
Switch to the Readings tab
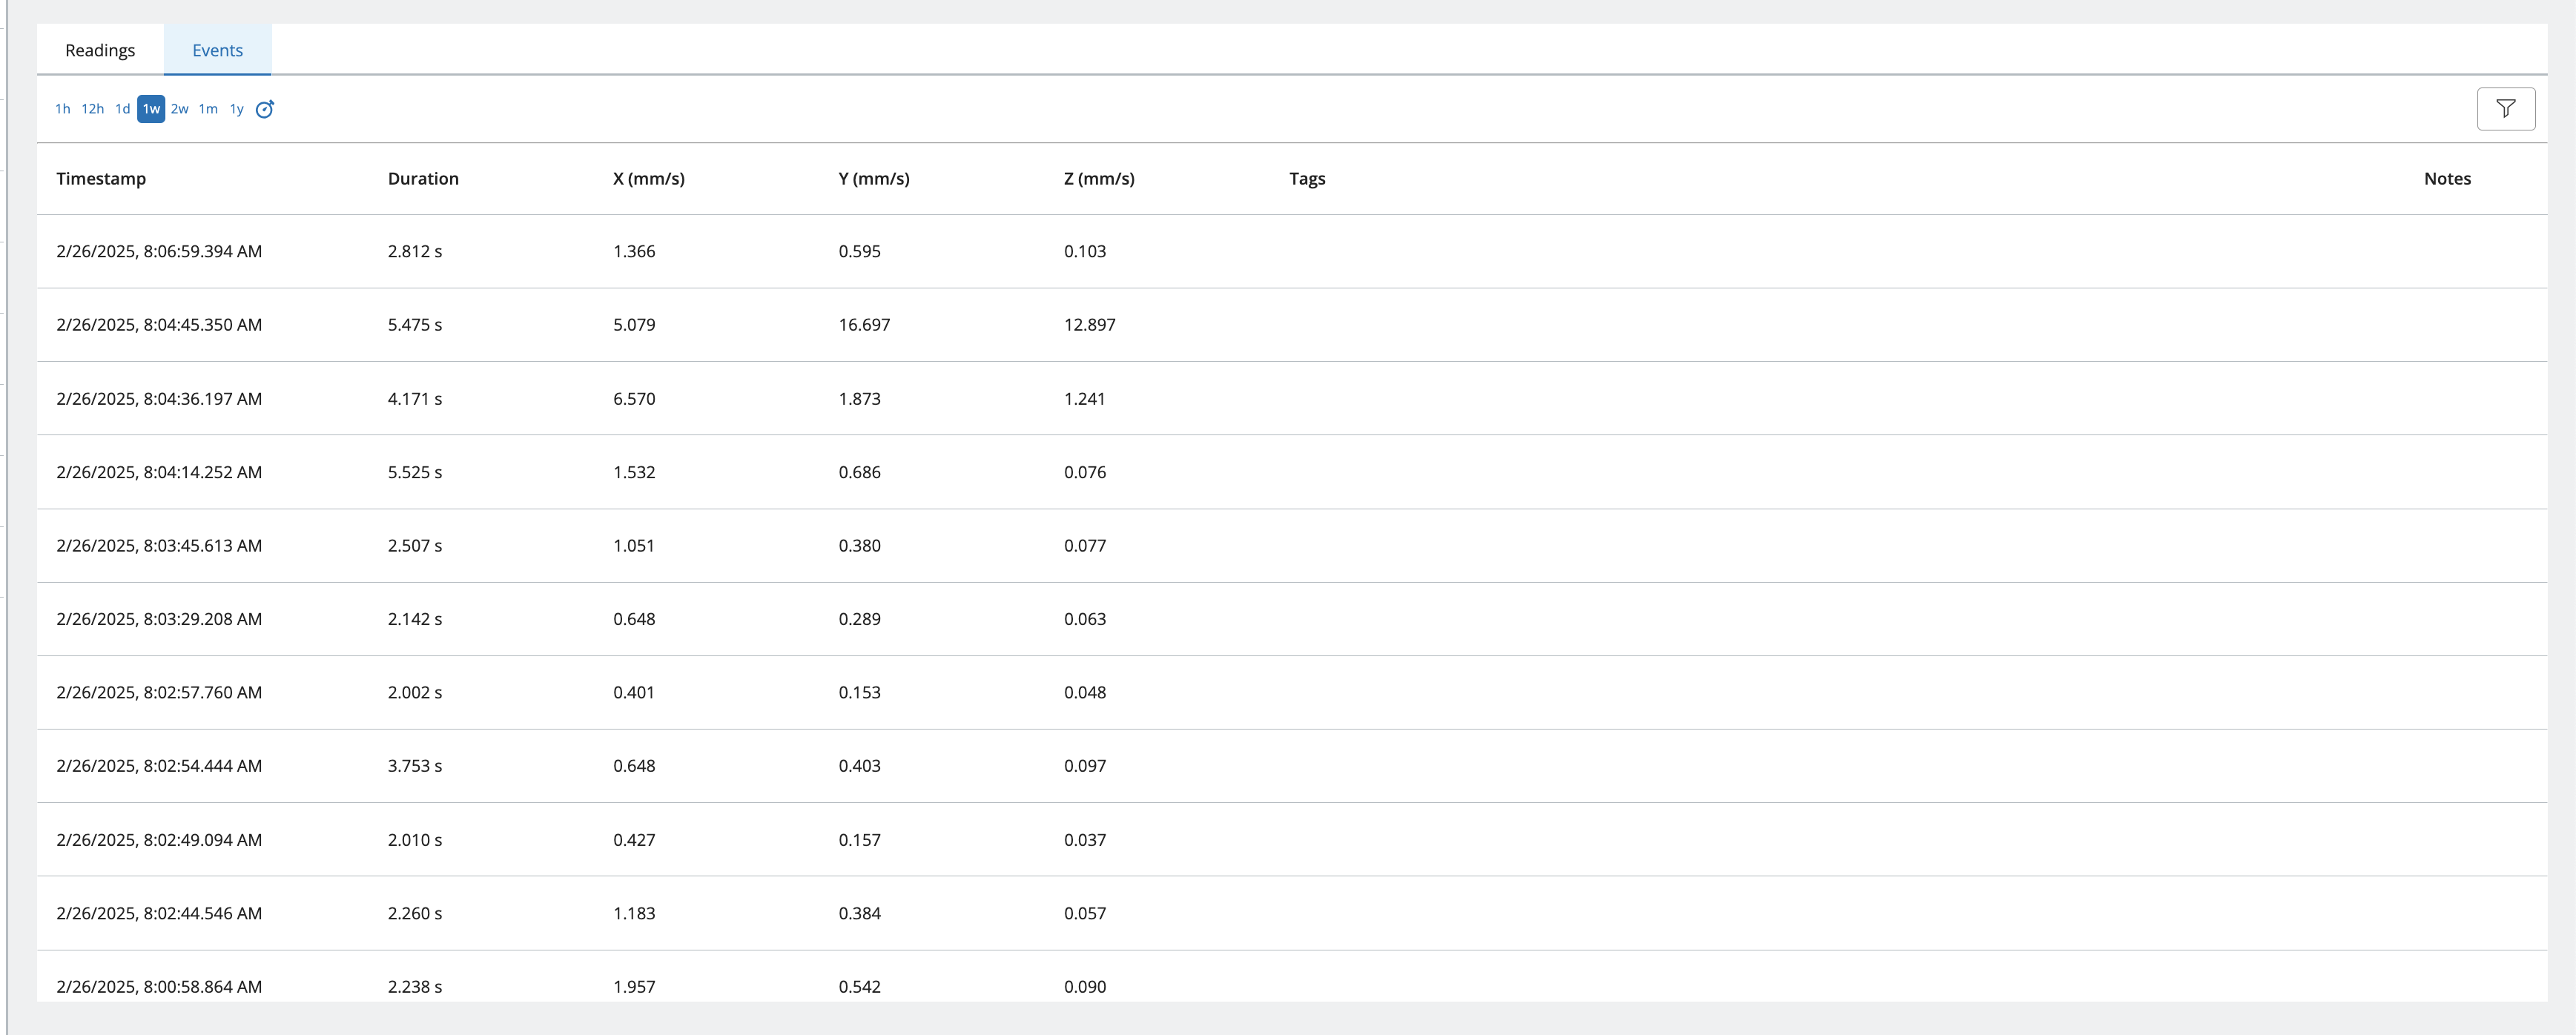coord(100,50)
